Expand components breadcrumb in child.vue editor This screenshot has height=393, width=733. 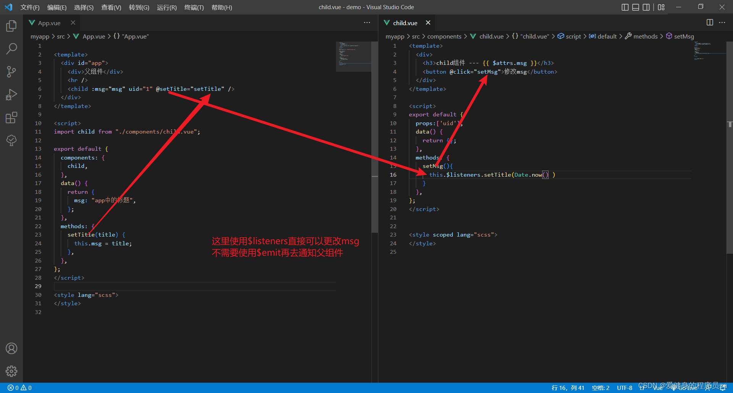coord(444,36)
